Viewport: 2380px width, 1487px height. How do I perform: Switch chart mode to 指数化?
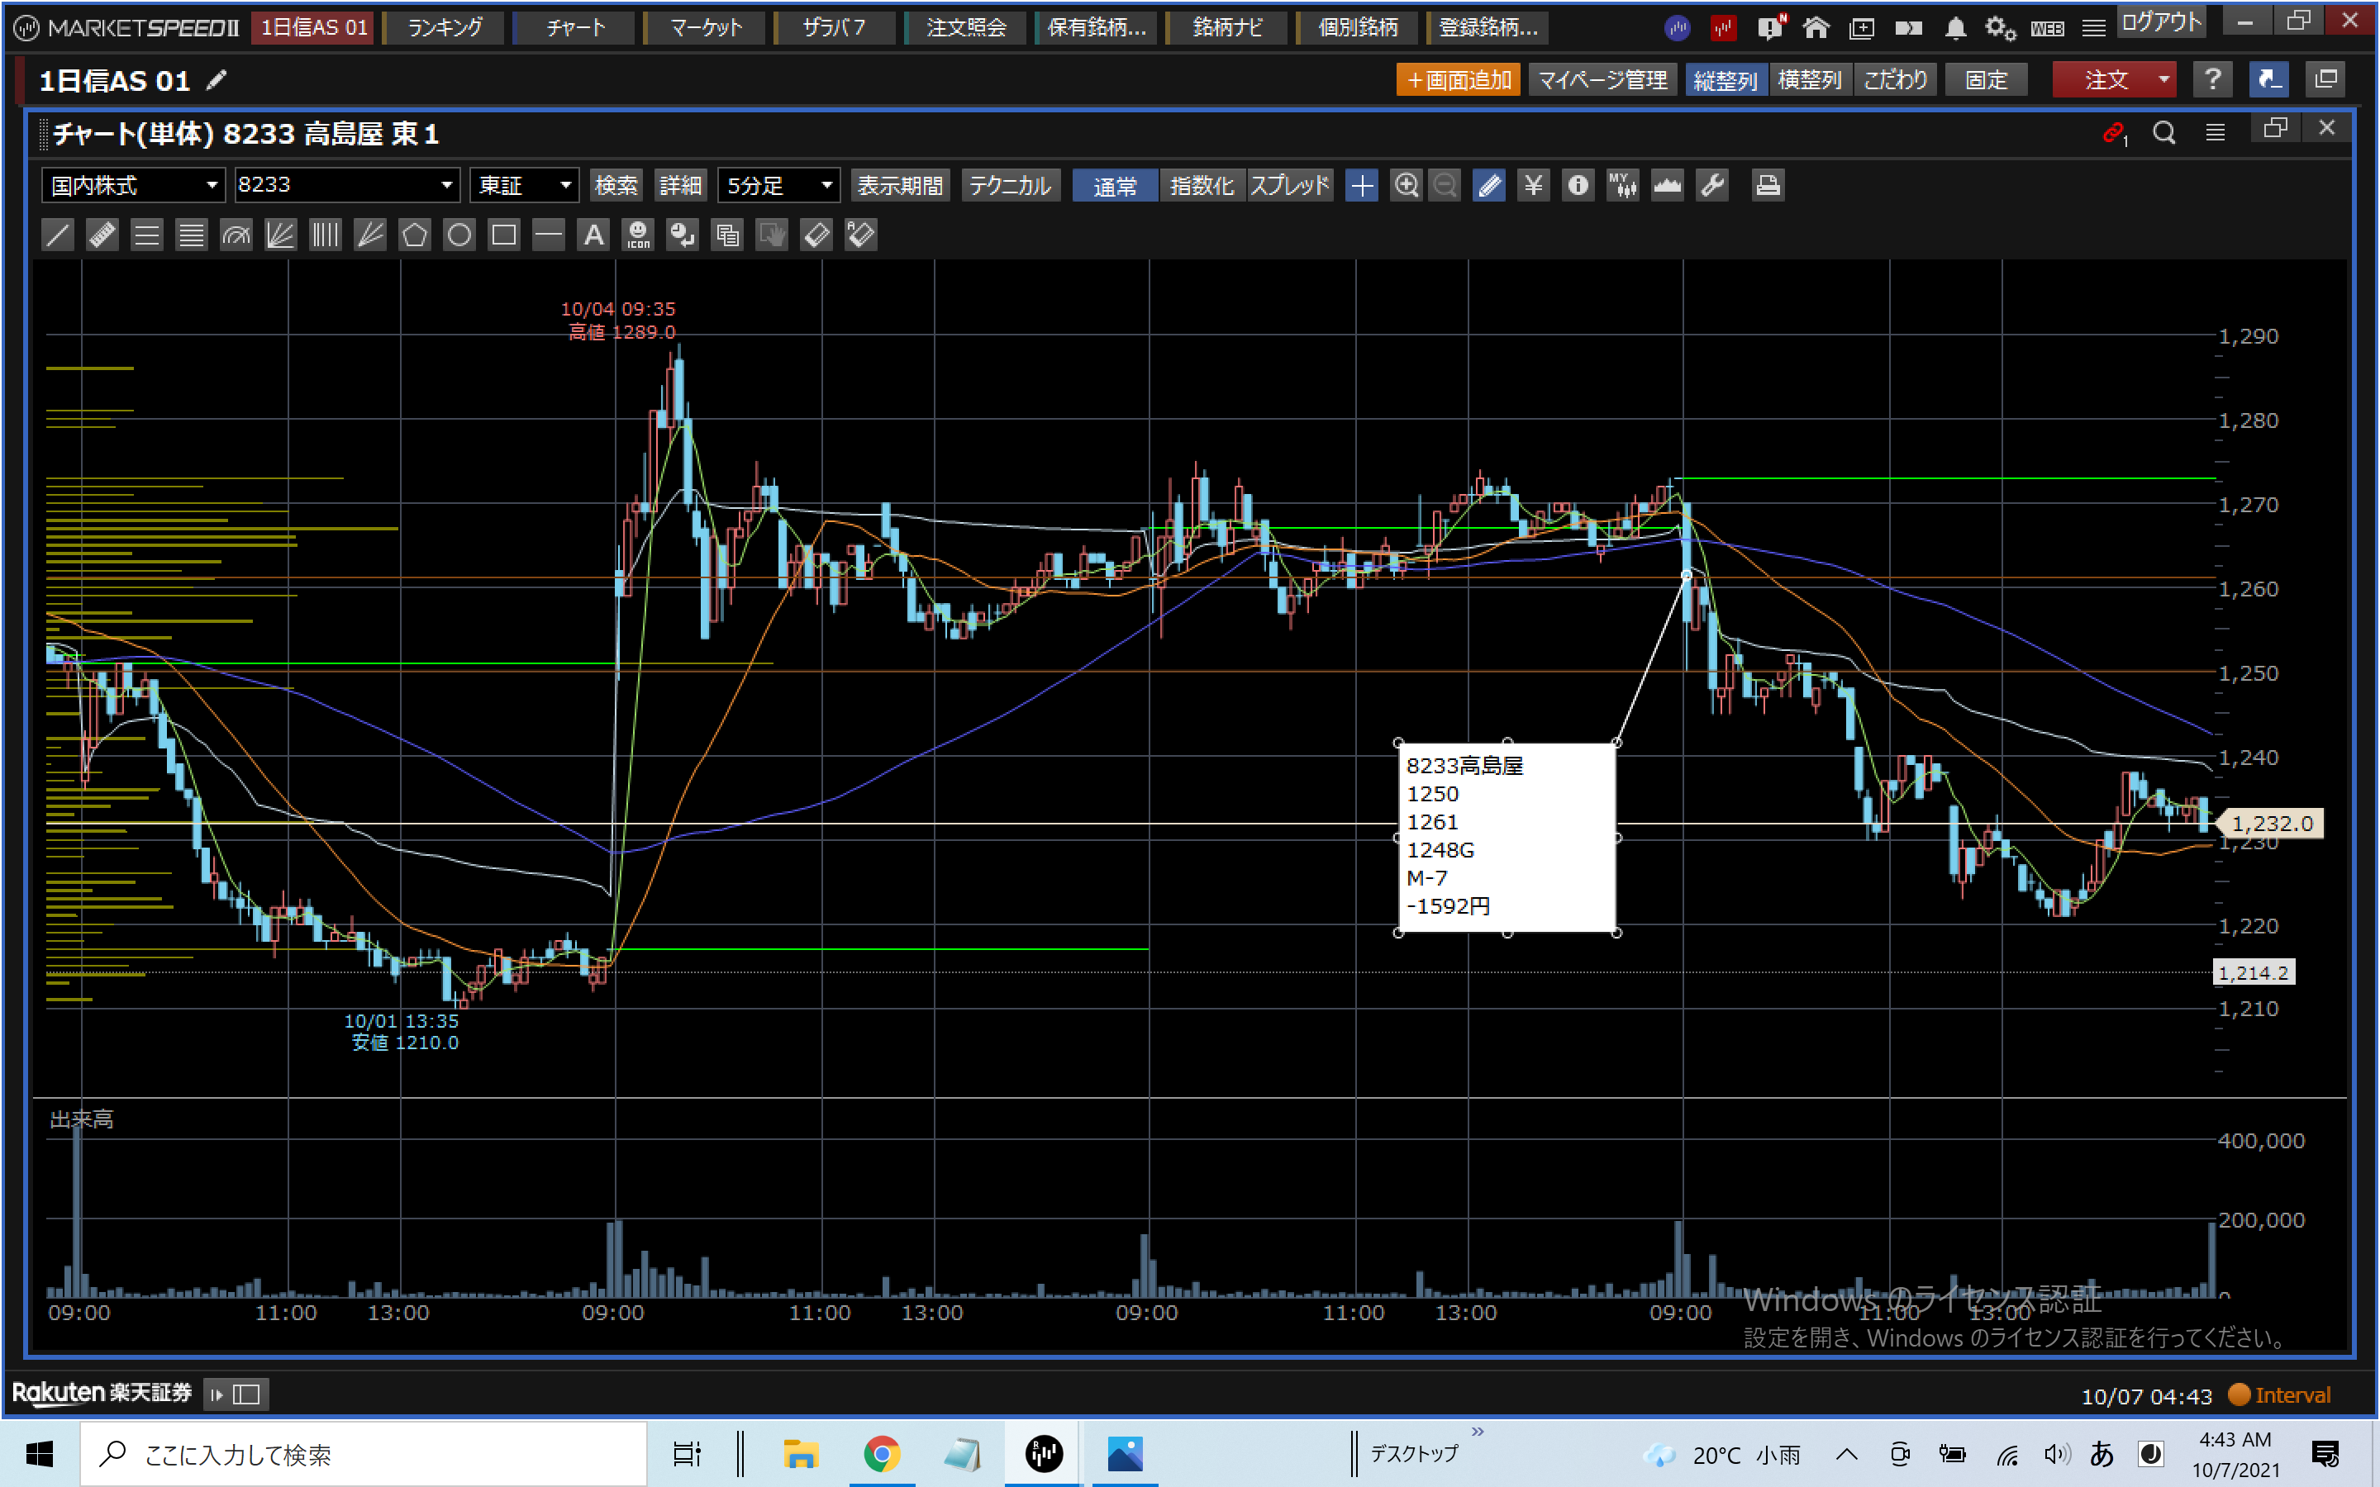(1202, 185)
